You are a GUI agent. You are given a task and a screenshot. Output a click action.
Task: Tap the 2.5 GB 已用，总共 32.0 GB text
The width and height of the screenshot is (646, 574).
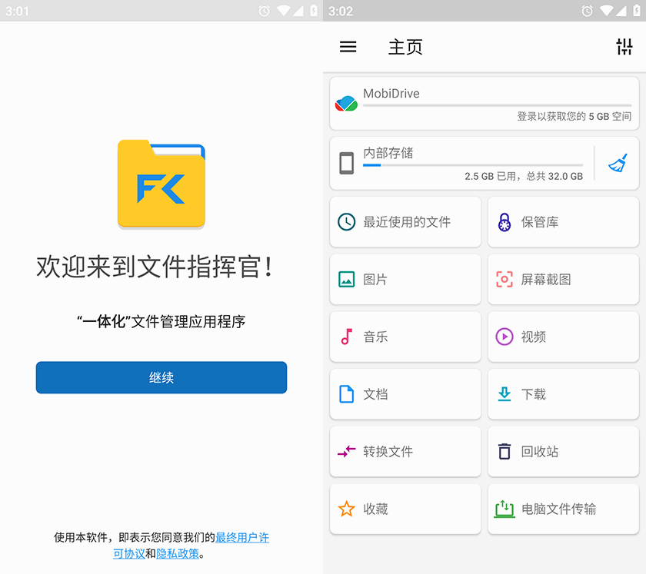point(524,176)
